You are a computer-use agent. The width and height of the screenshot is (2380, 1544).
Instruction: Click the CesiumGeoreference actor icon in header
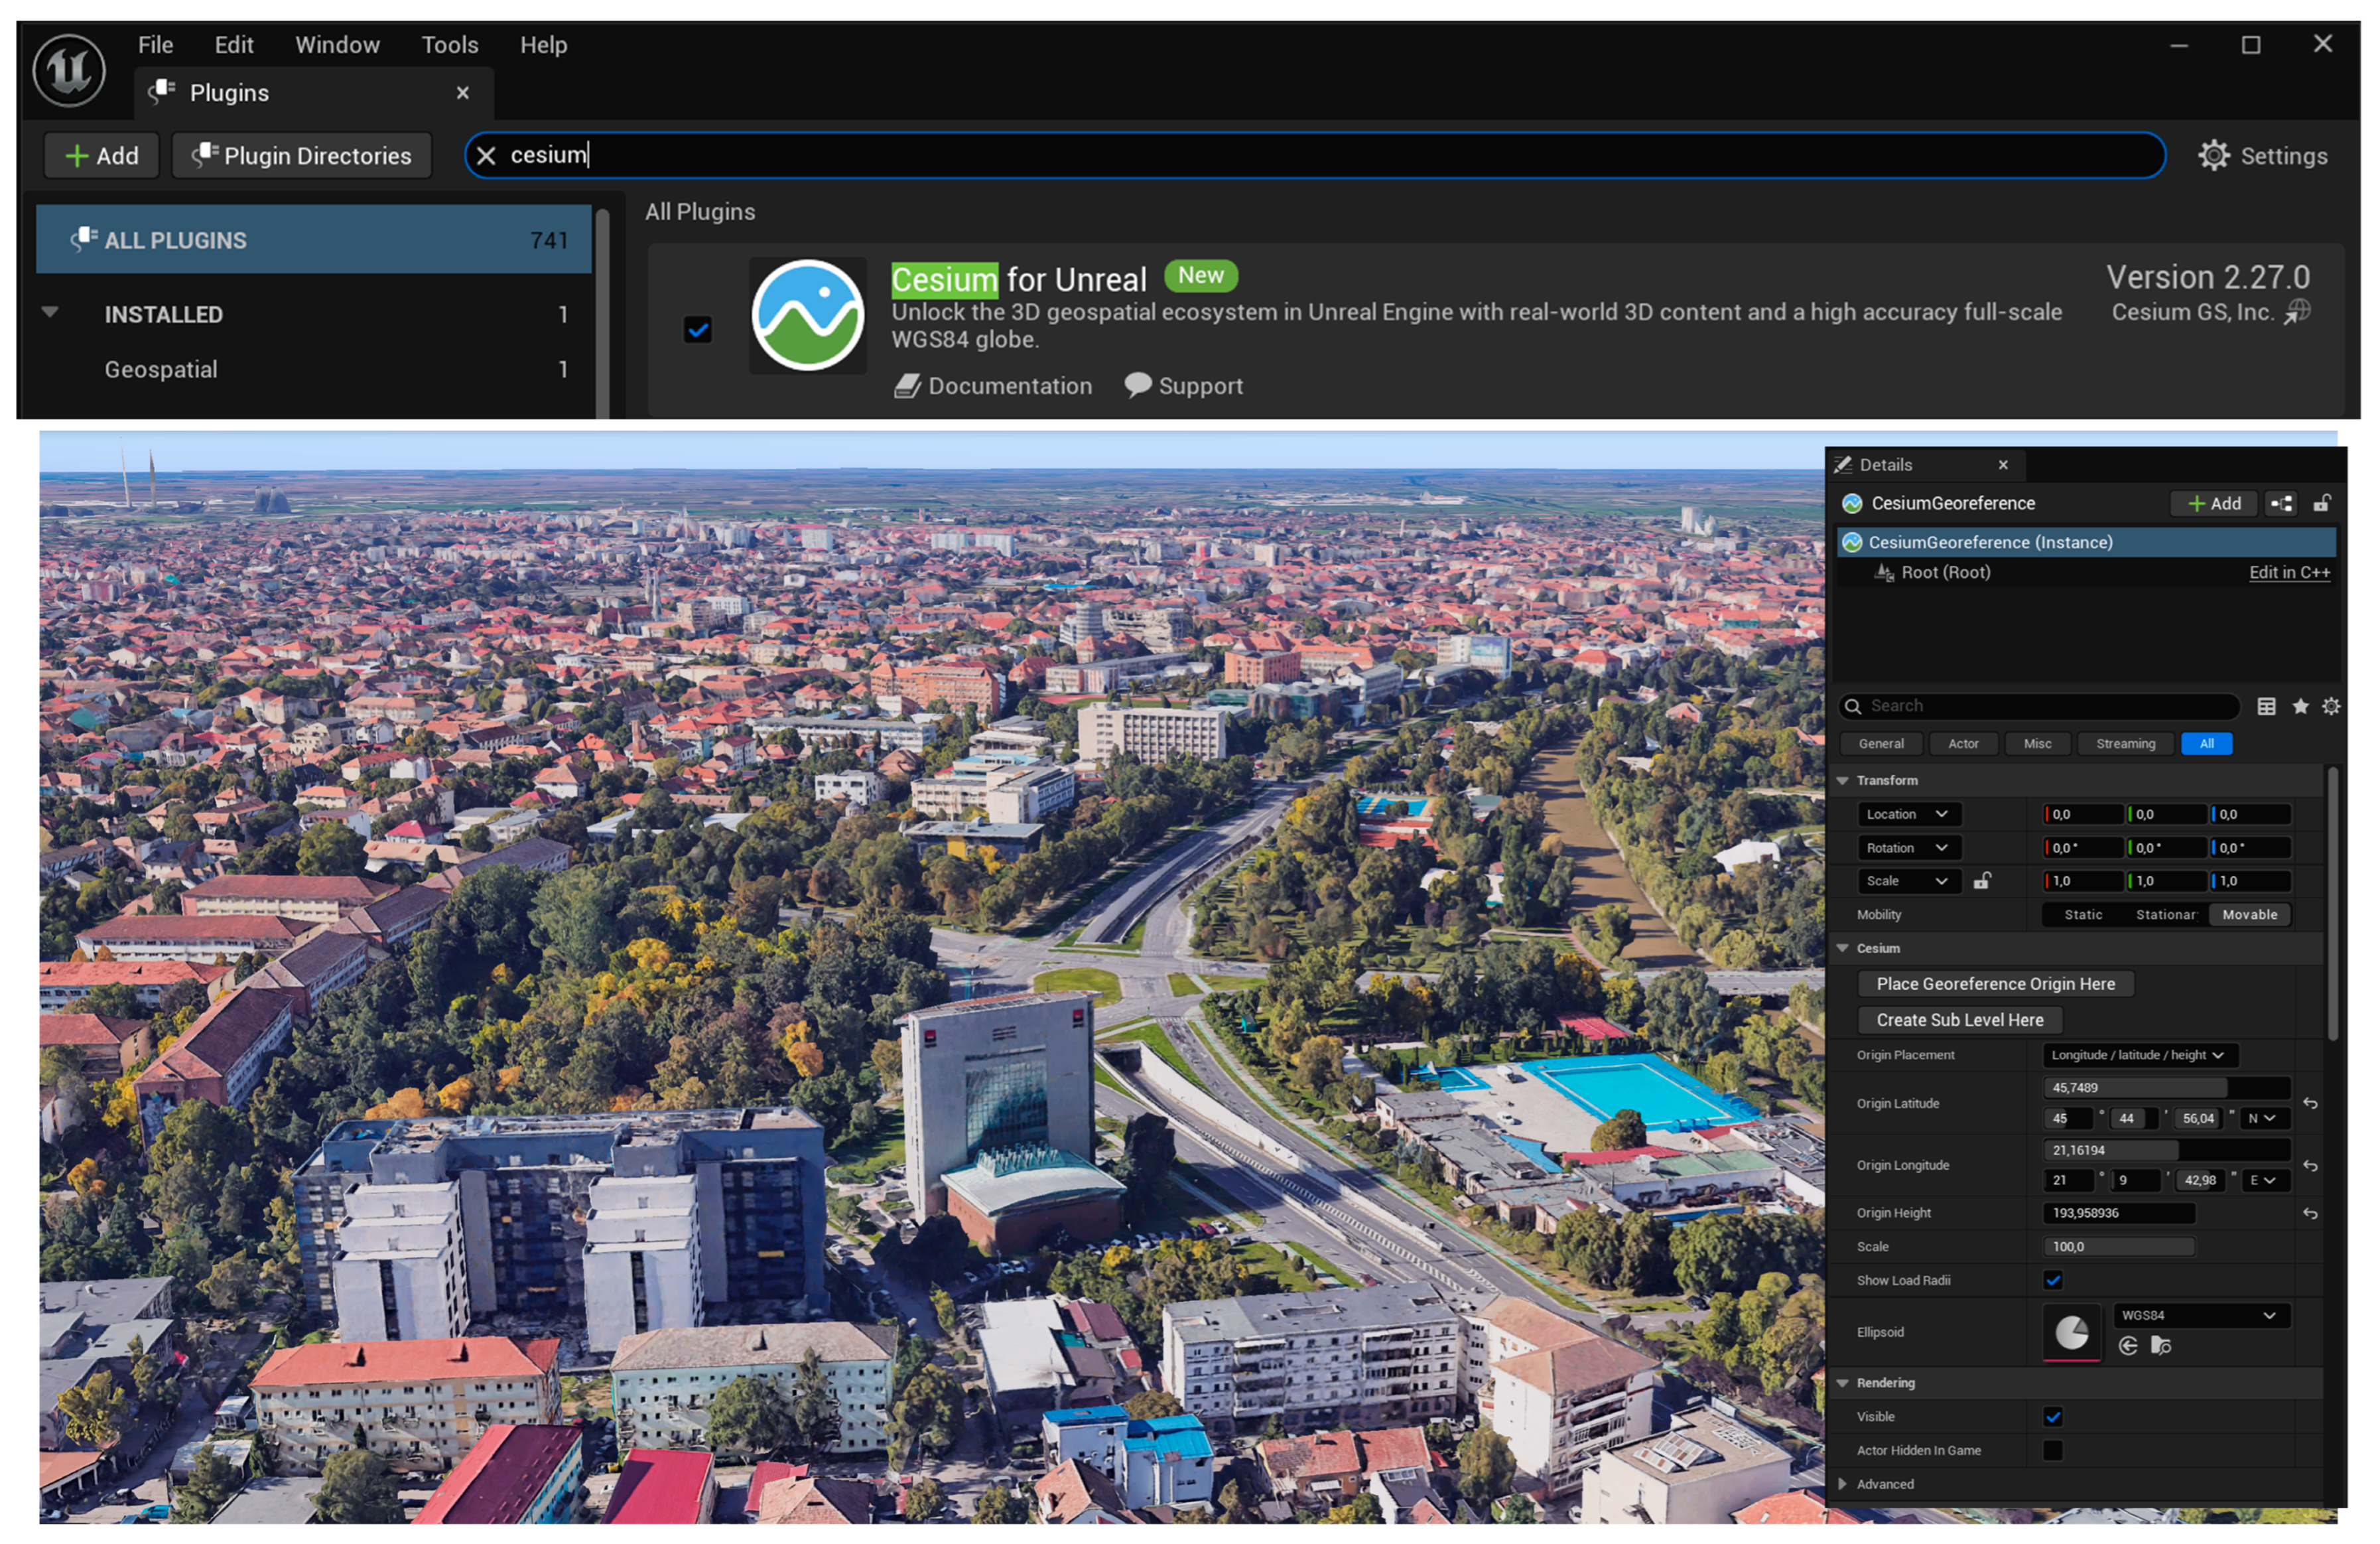1852,503
